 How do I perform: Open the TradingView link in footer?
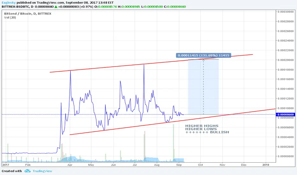pyautogui.click(x=42, y=171)
